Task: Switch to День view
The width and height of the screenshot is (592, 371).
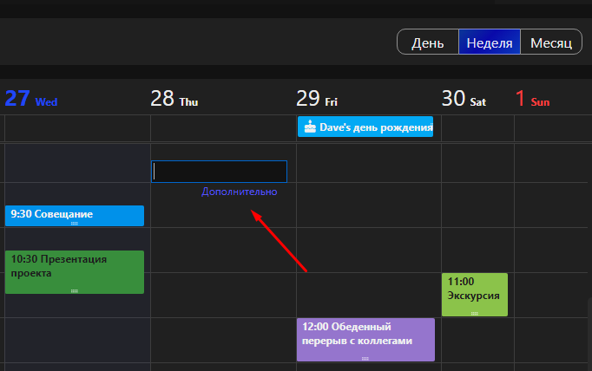Action: coord(428,42)
